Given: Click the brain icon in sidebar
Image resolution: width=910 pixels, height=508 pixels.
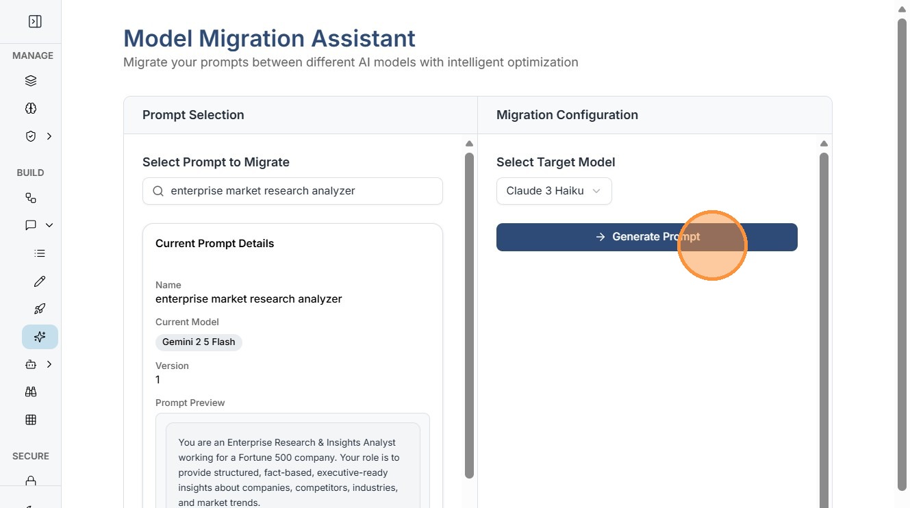Looking at the screenshot, I should click(x=31, y=108).
